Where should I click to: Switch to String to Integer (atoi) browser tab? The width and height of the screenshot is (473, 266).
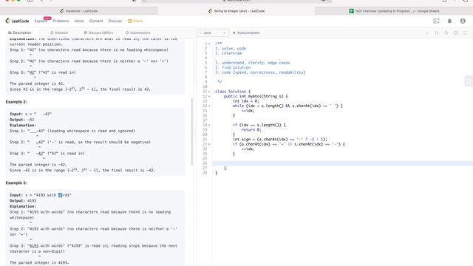click(x=236, y=11)
